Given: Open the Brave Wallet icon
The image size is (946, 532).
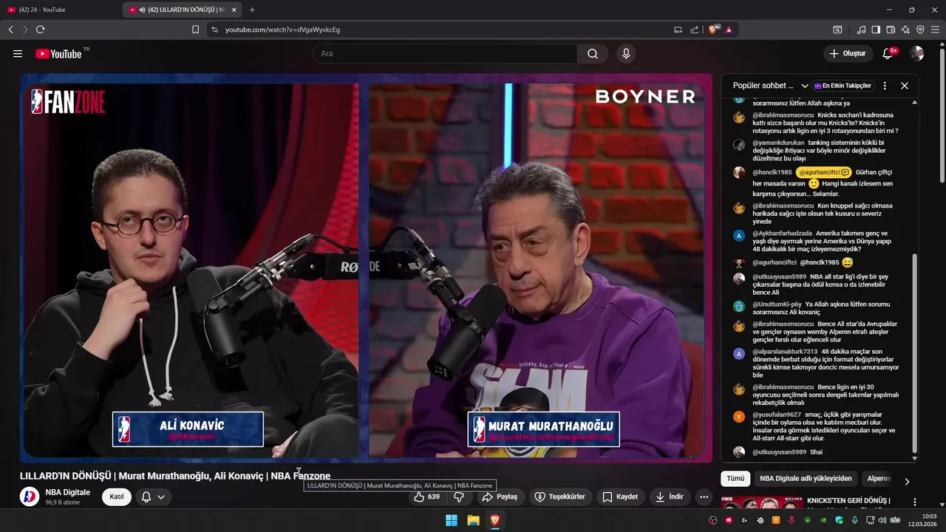Looking at the screenshot, I should pyautogui.click(x=891, y=30).
